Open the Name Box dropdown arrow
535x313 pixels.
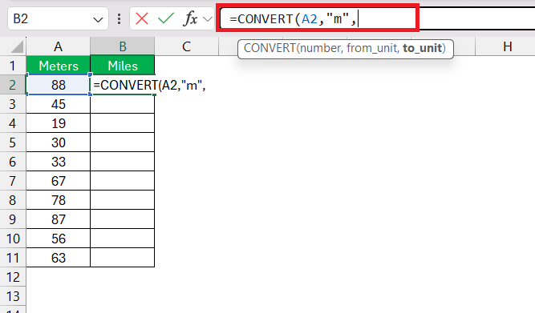pos(98,20)
